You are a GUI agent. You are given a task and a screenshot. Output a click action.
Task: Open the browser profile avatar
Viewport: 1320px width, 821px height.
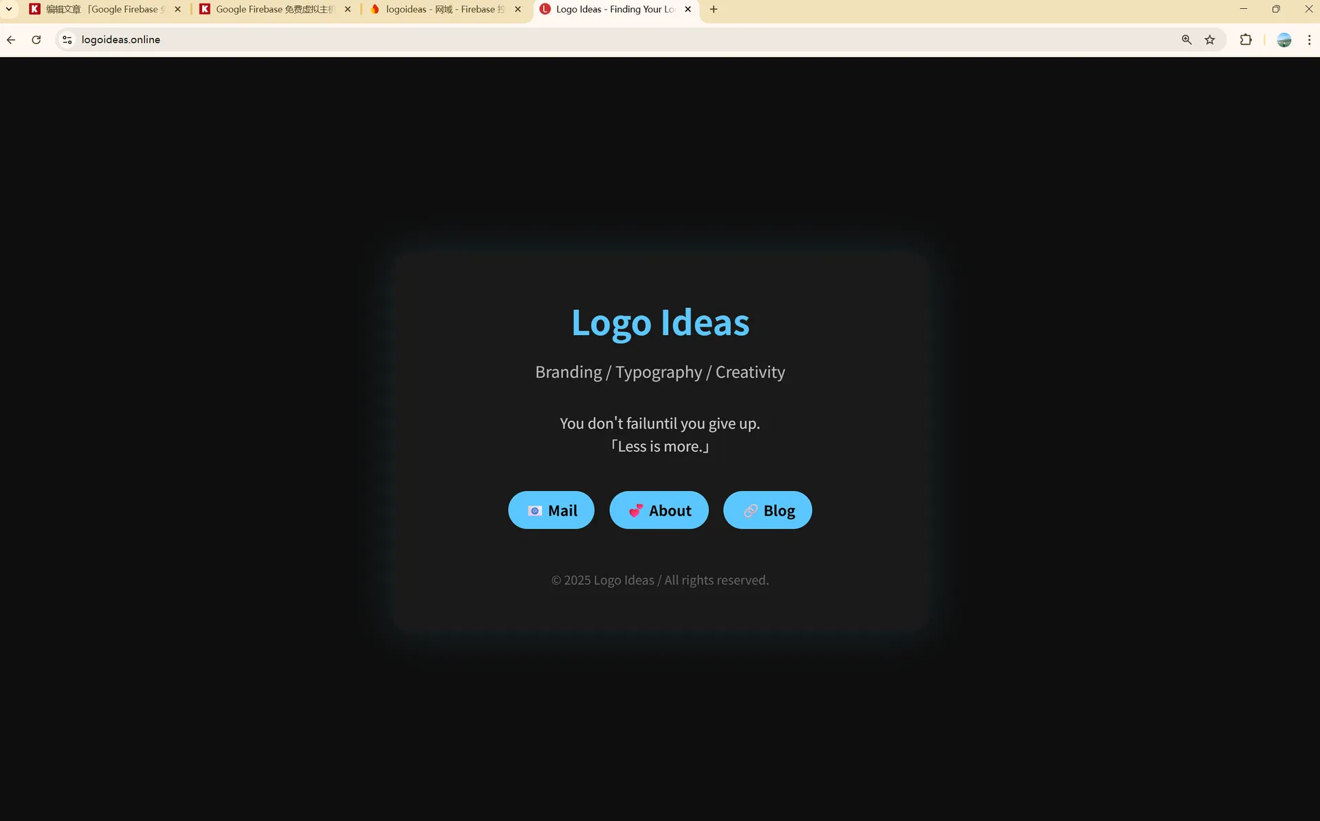point(1284,40)
